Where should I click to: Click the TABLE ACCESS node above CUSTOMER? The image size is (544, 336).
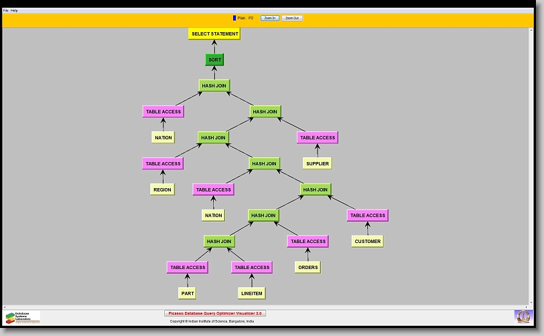click(x=368, y=216)
